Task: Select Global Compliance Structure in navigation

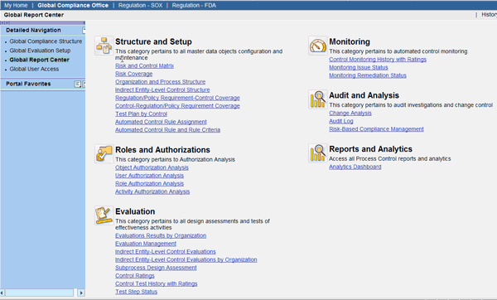Action: pyautogui.click(x=46, y=41)
